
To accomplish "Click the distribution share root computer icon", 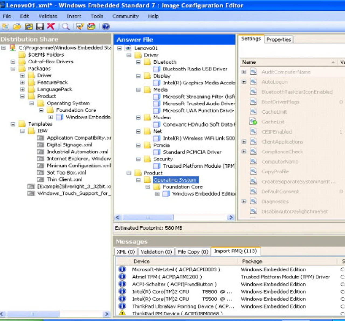I will tap(12, 48).
